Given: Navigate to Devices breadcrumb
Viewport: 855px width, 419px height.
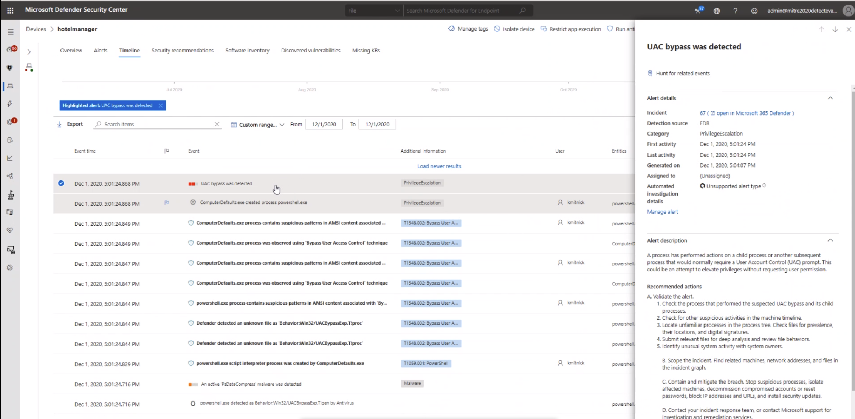Looking at the screenshot, I should coord(36,29).
